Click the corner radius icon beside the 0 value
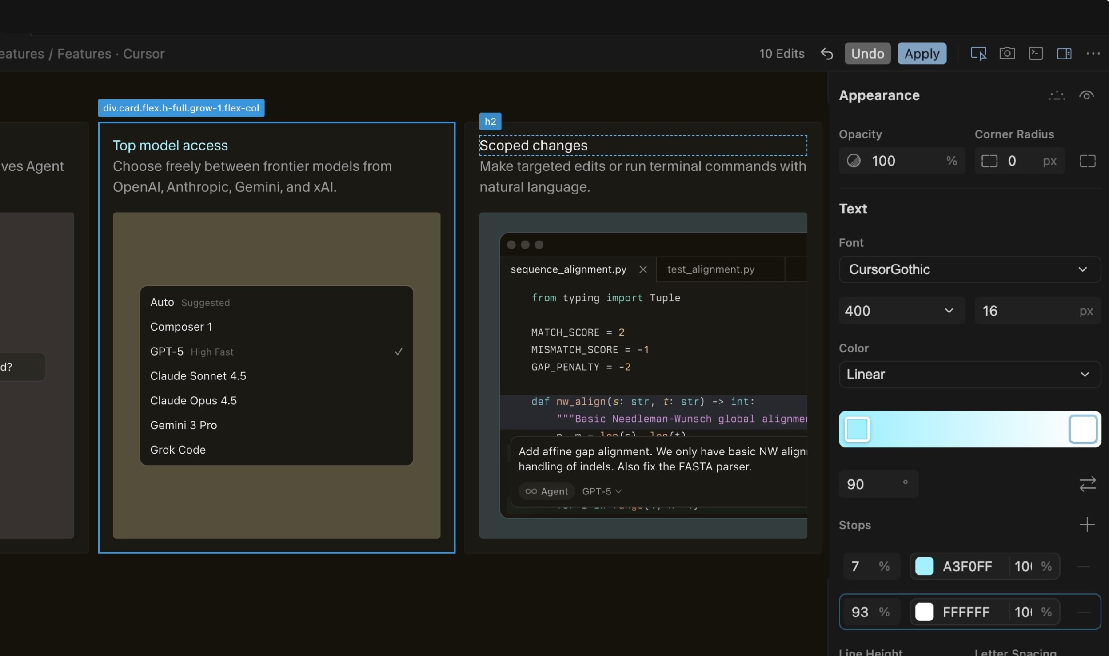Viewport: 1109px width, 656px height. [x=989, y=161]
